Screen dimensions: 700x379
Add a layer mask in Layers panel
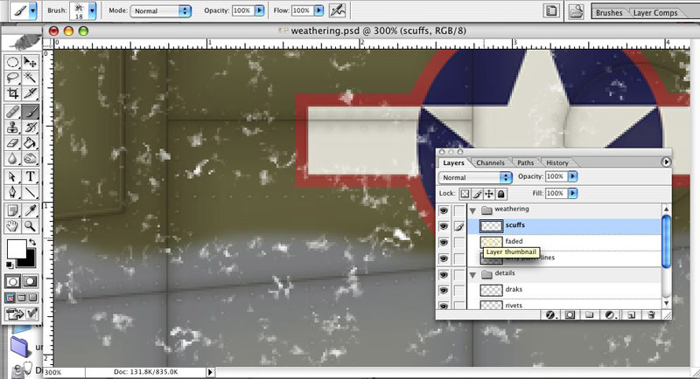point(570,315)
